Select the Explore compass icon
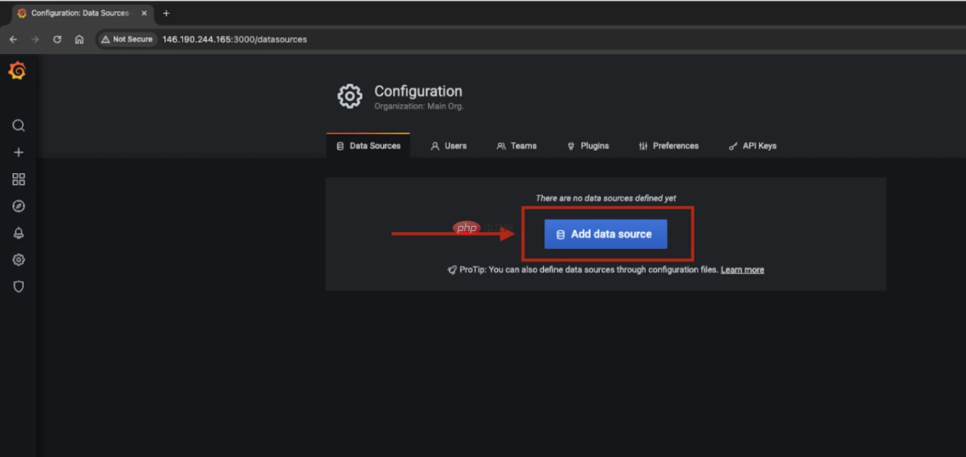 [18, 206]
